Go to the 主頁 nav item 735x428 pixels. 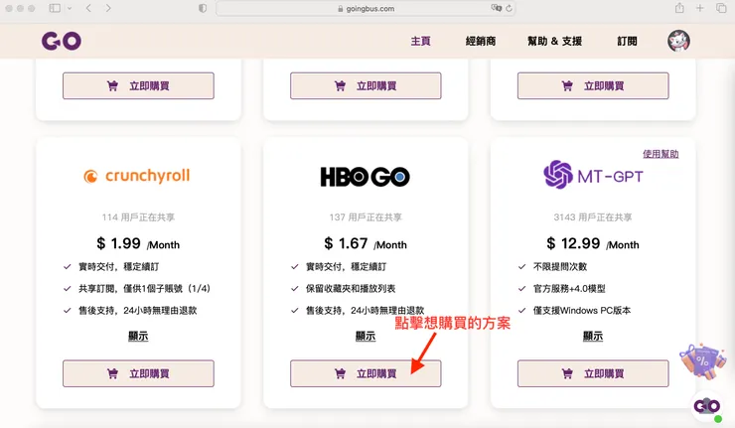(420, 42)
